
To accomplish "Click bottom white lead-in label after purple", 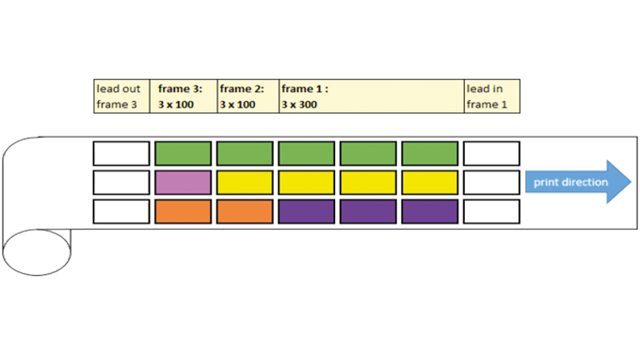I will 491,212.
